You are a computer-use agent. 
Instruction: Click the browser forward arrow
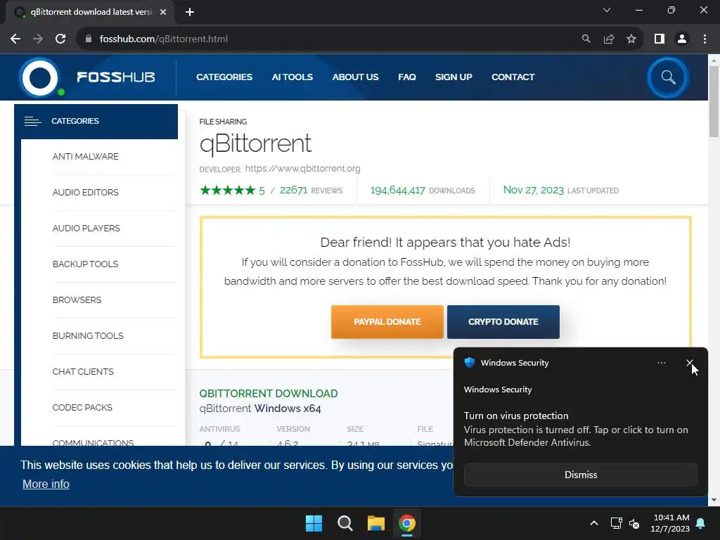(38, 39)
